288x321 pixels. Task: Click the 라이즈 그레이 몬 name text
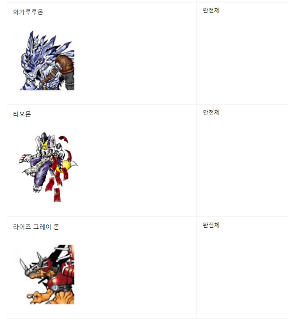click(x=36, y=227)
